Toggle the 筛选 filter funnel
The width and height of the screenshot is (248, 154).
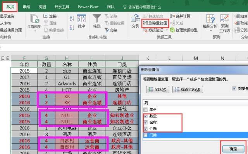coord(96,19)
